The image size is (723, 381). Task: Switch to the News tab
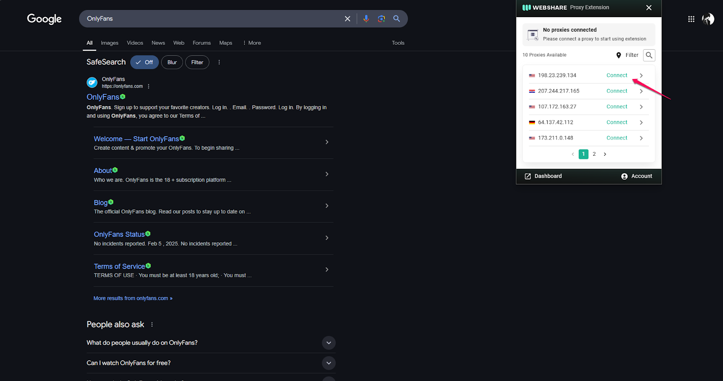[158, 43]
